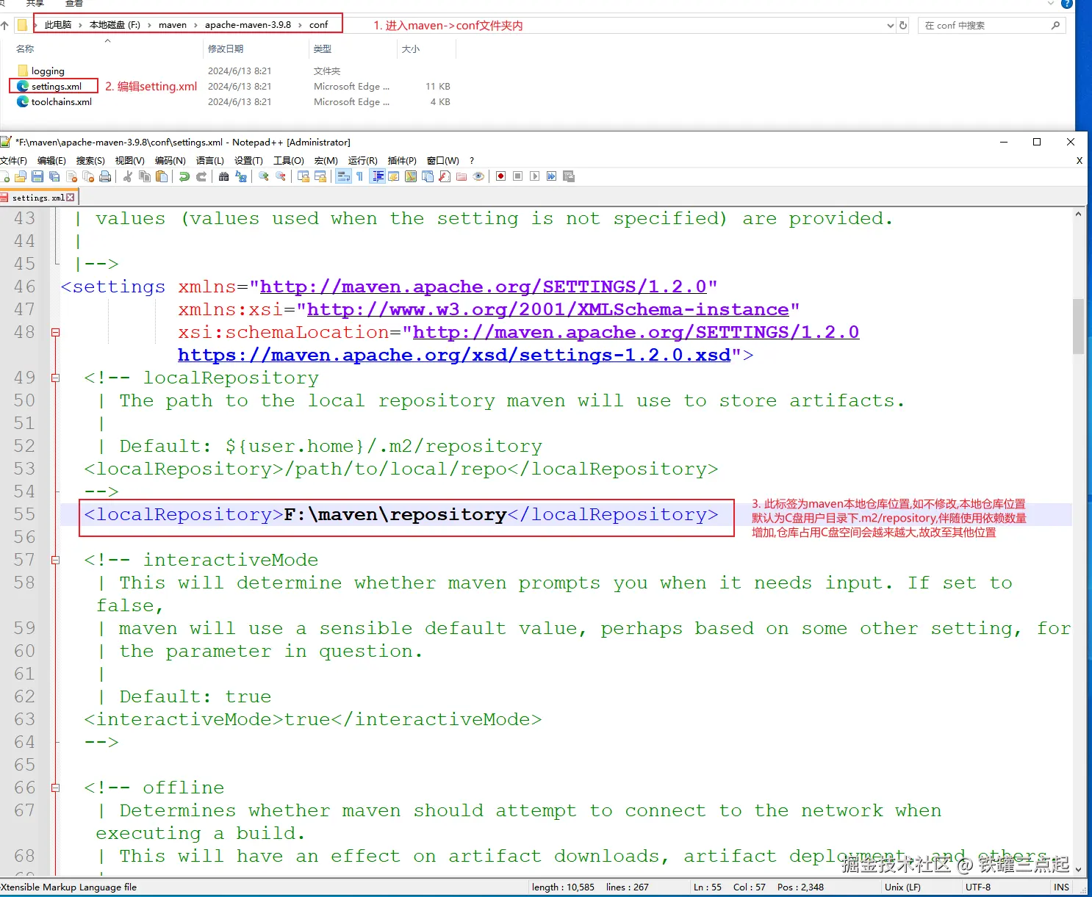This screenshot has height=897, width=1092.
Task: Click the Playback macro icon
Action: (x=534, y=176)
